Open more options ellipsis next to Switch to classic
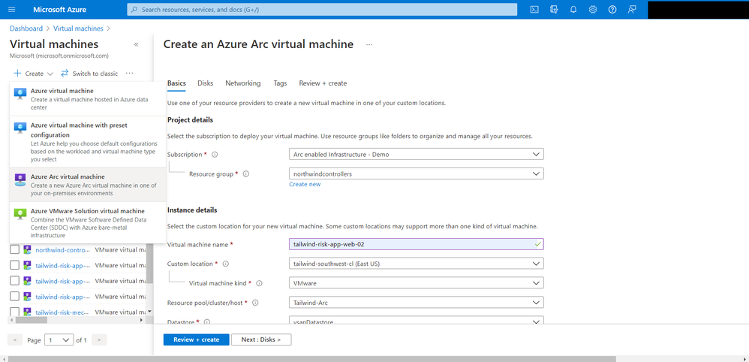The width and height of the screenshot is (749, 362). click(129, 73)
